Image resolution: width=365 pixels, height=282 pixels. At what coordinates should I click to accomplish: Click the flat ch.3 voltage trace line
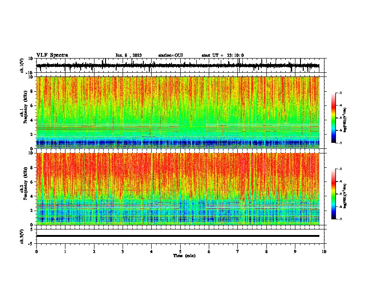point(178,236)
